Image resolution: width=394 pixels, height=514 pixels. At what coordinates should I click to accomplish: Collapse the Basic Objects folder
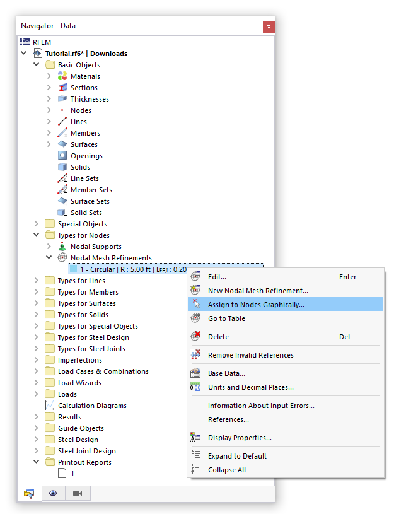coord(37,64)
